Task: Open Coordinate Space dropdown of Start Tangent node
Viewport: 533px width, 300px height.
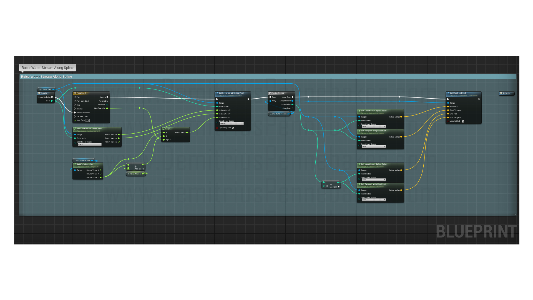Action: [374, 146]
